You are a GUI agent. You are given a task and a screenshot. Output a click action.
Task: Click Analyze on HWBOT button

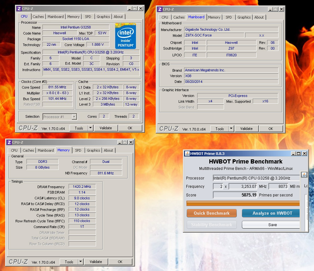[271, 213]
